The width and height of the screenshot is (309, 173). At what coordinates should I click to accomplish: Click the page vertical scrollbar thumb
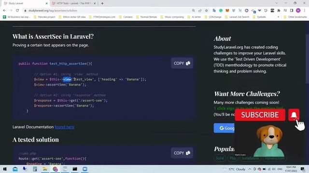pyautogui.click(x=307, y=59)
